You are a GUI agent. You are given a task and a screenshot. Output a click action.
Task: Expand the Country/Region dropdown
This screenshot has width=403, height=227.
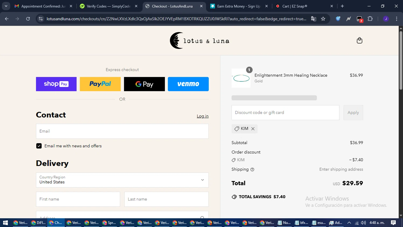click(x=122, y=180)
